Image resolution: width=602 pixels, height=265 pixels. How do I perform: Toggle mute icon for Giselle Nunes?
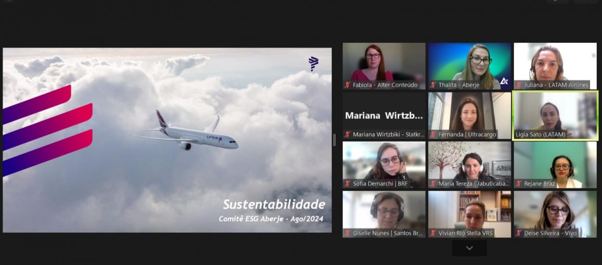[347, 233]
